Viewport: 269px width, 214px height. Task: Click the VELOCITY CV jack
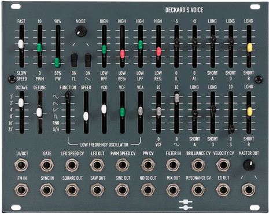tap(223, 165)
